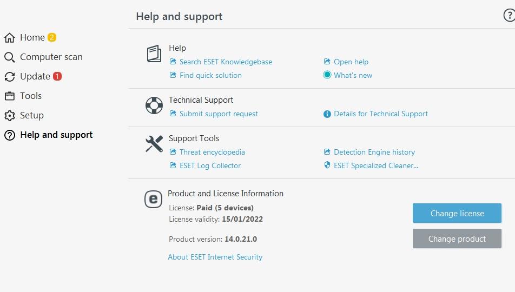Click the Home house icon in sidebar
515x292 pixels.
(10, 38)
